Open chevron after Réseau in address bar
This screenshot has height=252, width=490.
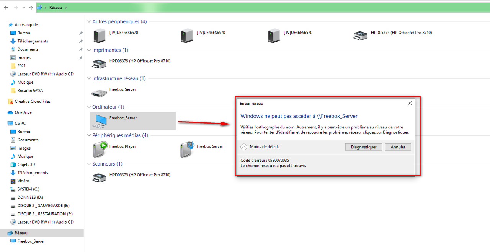coord(66,7)
